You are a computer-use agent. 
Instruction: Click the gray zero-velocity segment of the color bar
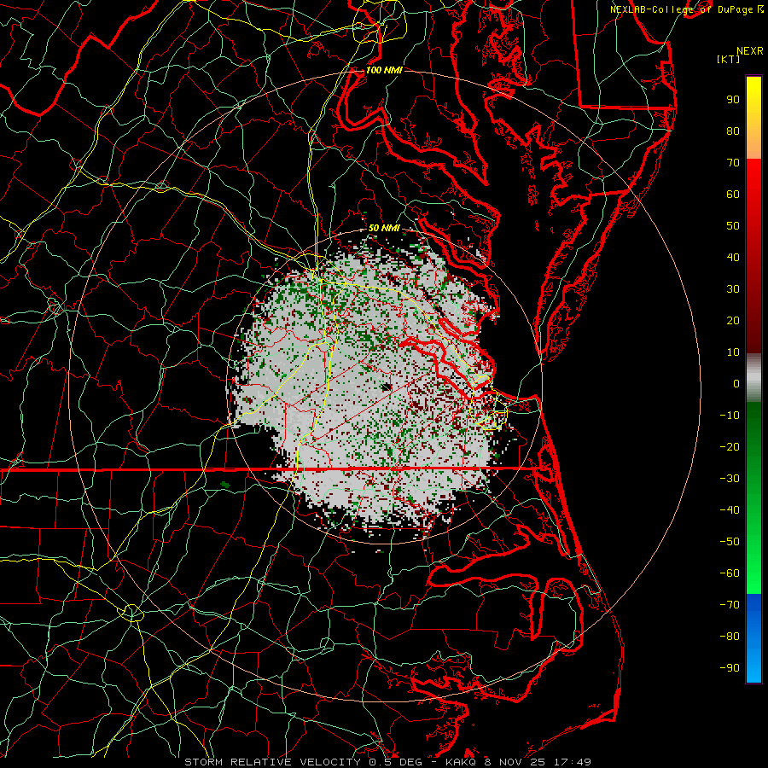pyautogui.click(x=753, y=378)
